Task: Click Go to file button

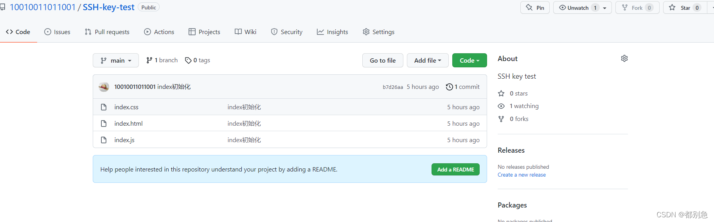Action: point(383,60)
